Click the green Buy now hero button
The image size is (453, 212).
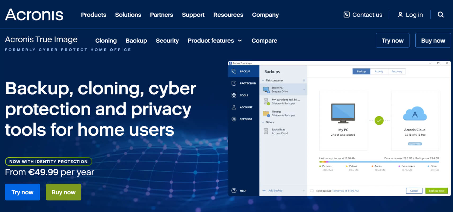pyautogui.click(x=64, y=192)
